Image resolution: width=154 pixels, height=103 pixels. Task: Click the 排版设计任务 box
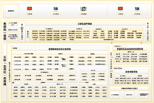coord(13,30)
